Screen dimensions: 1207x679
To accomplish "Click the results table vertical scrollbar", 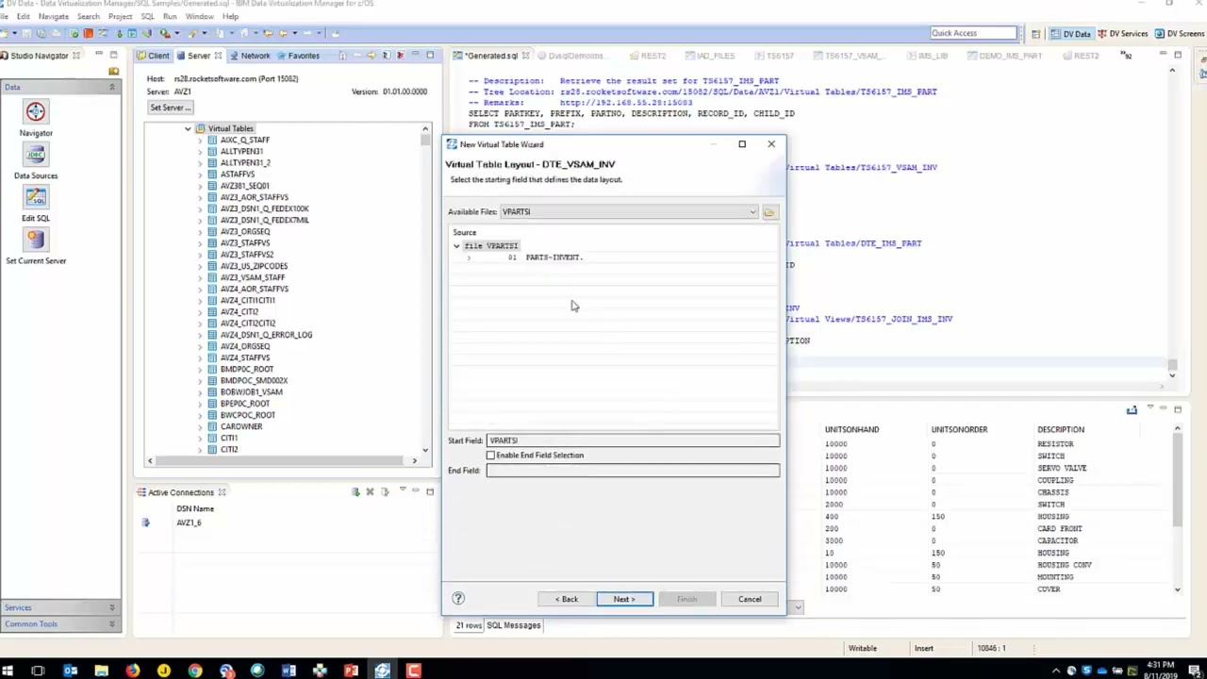I will coord(1177,510).
